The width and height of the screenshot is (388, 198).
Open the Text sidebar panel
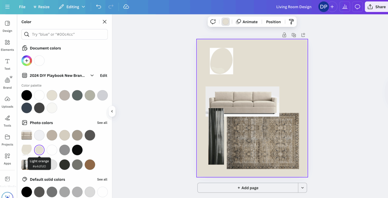7,64
